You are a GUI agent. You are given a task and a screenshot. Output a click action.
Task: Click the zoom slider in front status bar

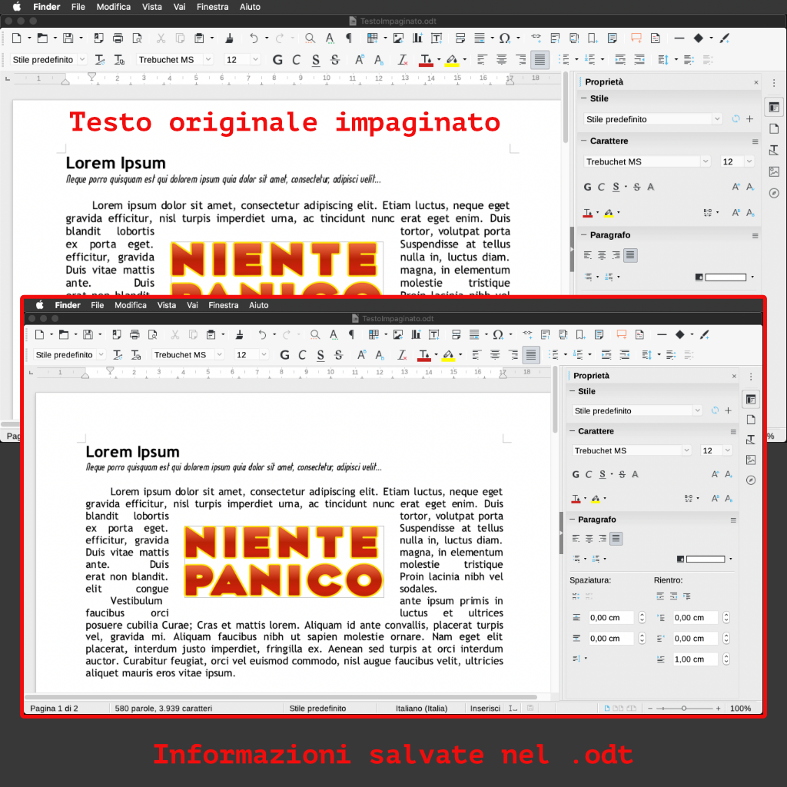tap(684, 709)
